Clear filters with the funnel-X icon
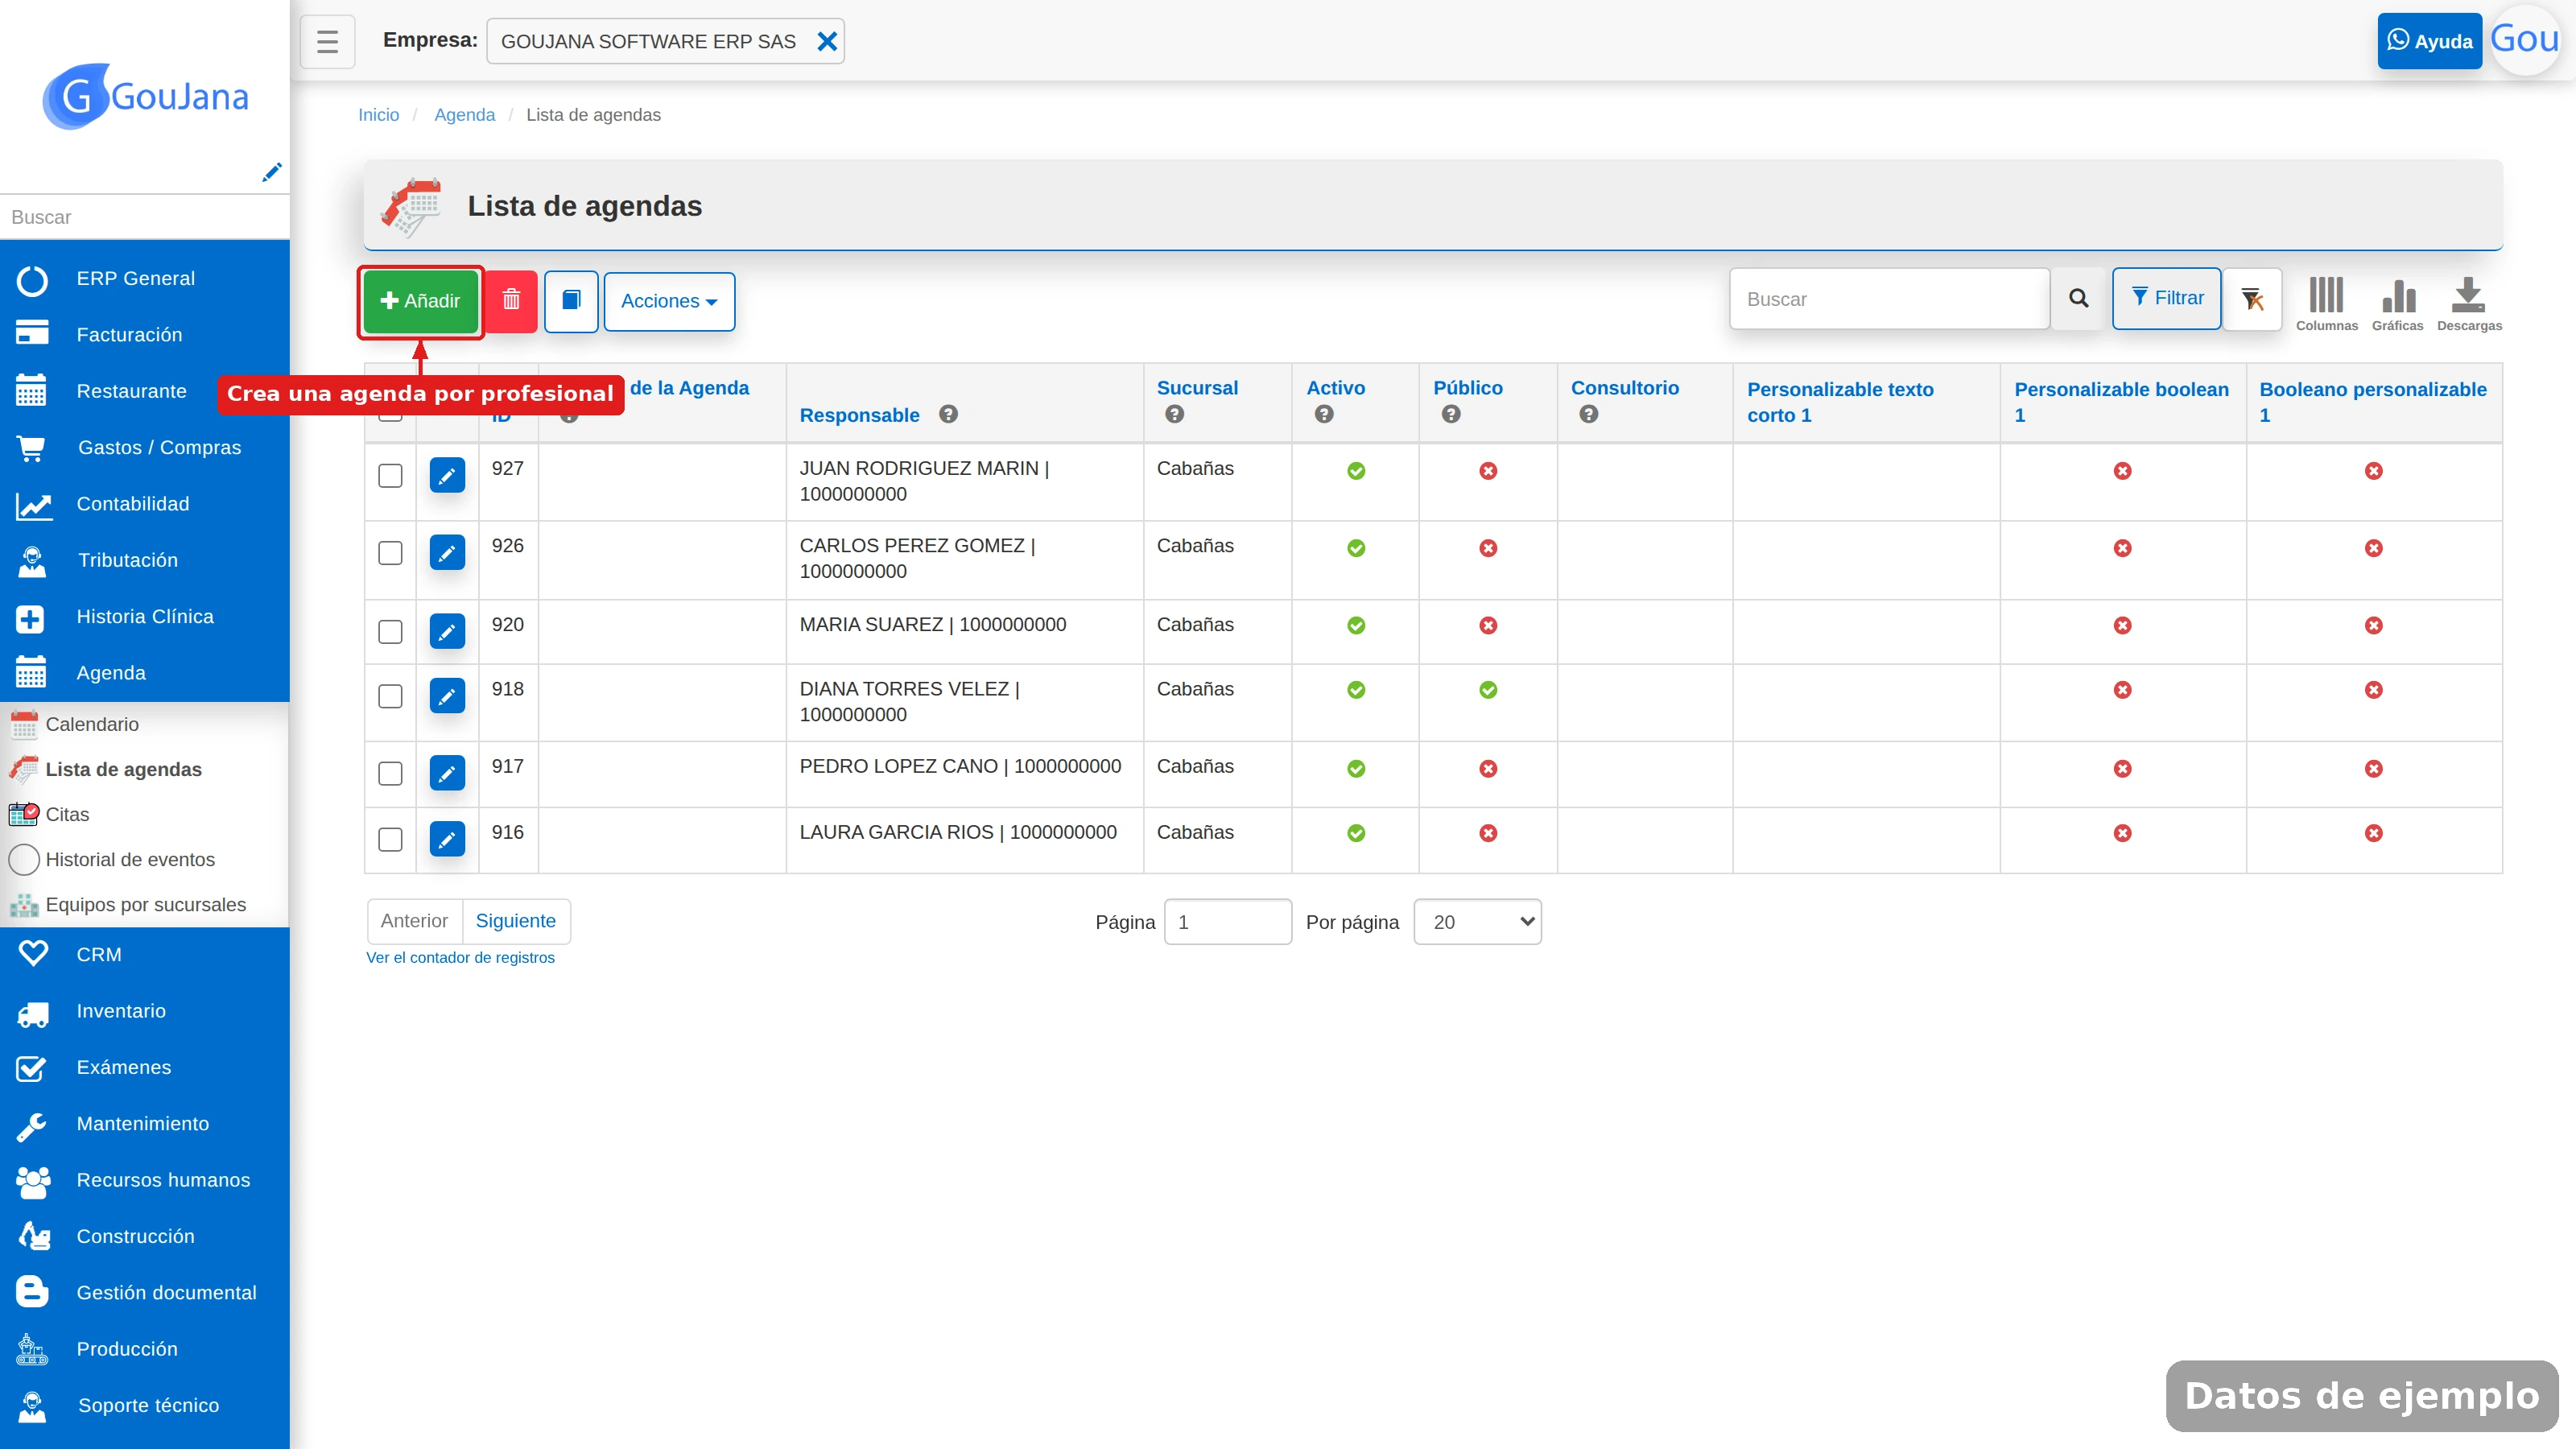This screenshot has height=1449, width=2576. [x=2252, y=298]
